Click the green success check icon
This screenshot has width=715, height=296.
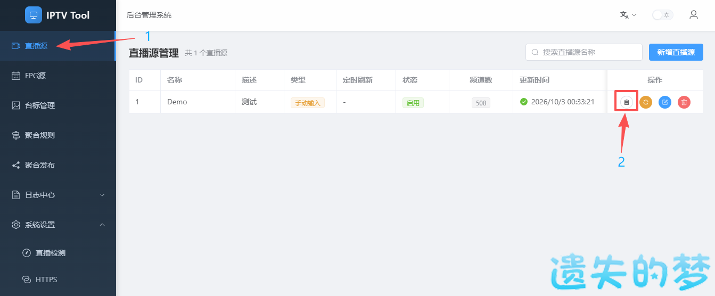(524, 102)
